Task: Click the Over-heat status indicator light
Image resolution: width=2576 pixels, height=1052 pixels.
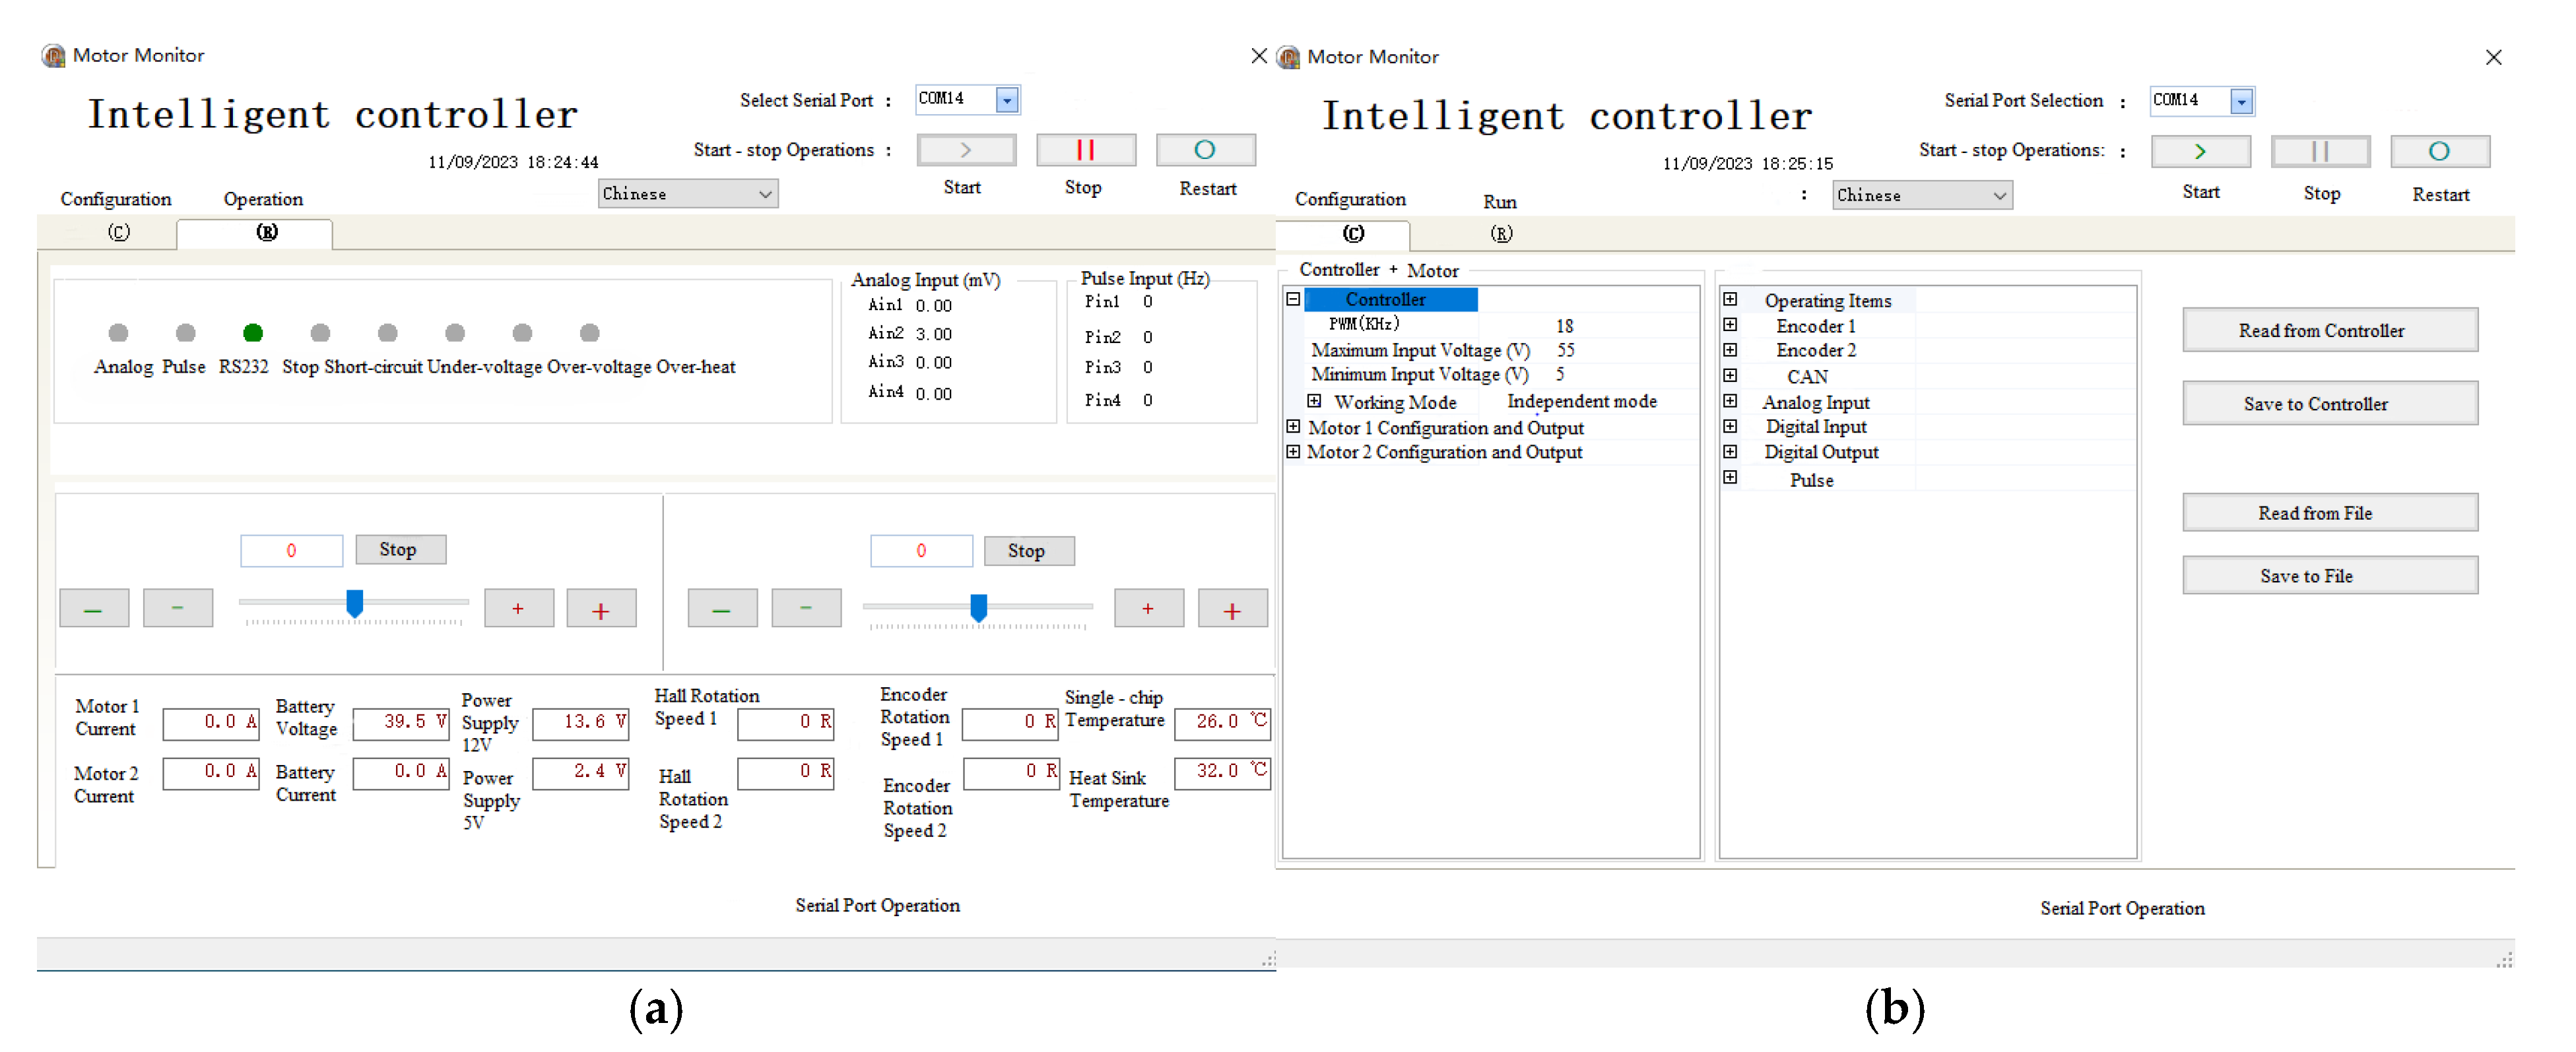Action: click(590, 332)
